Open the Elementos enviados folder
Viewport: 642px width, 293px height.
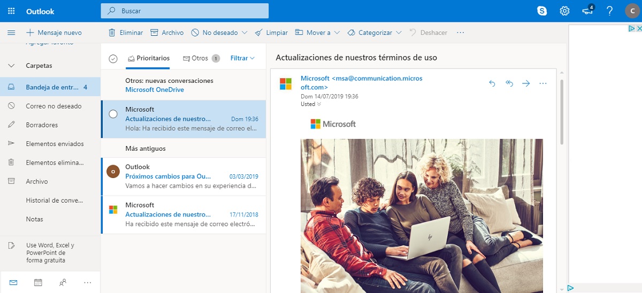click(x=50, y=144)
